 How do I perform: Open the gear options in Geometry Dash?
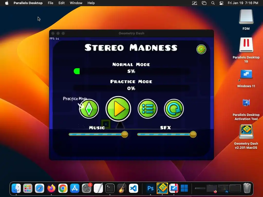201,49
